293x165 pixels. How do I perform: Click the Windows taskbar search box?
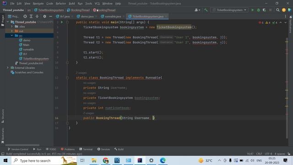[x=44, y=160]
